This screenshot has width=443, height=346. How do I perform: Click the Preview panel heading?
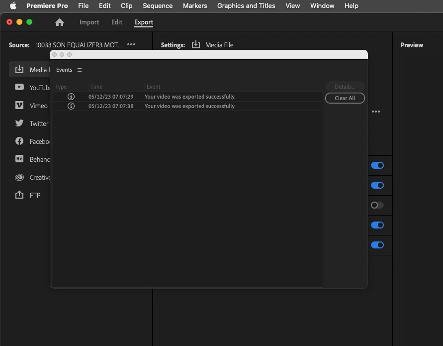point(412,45)
